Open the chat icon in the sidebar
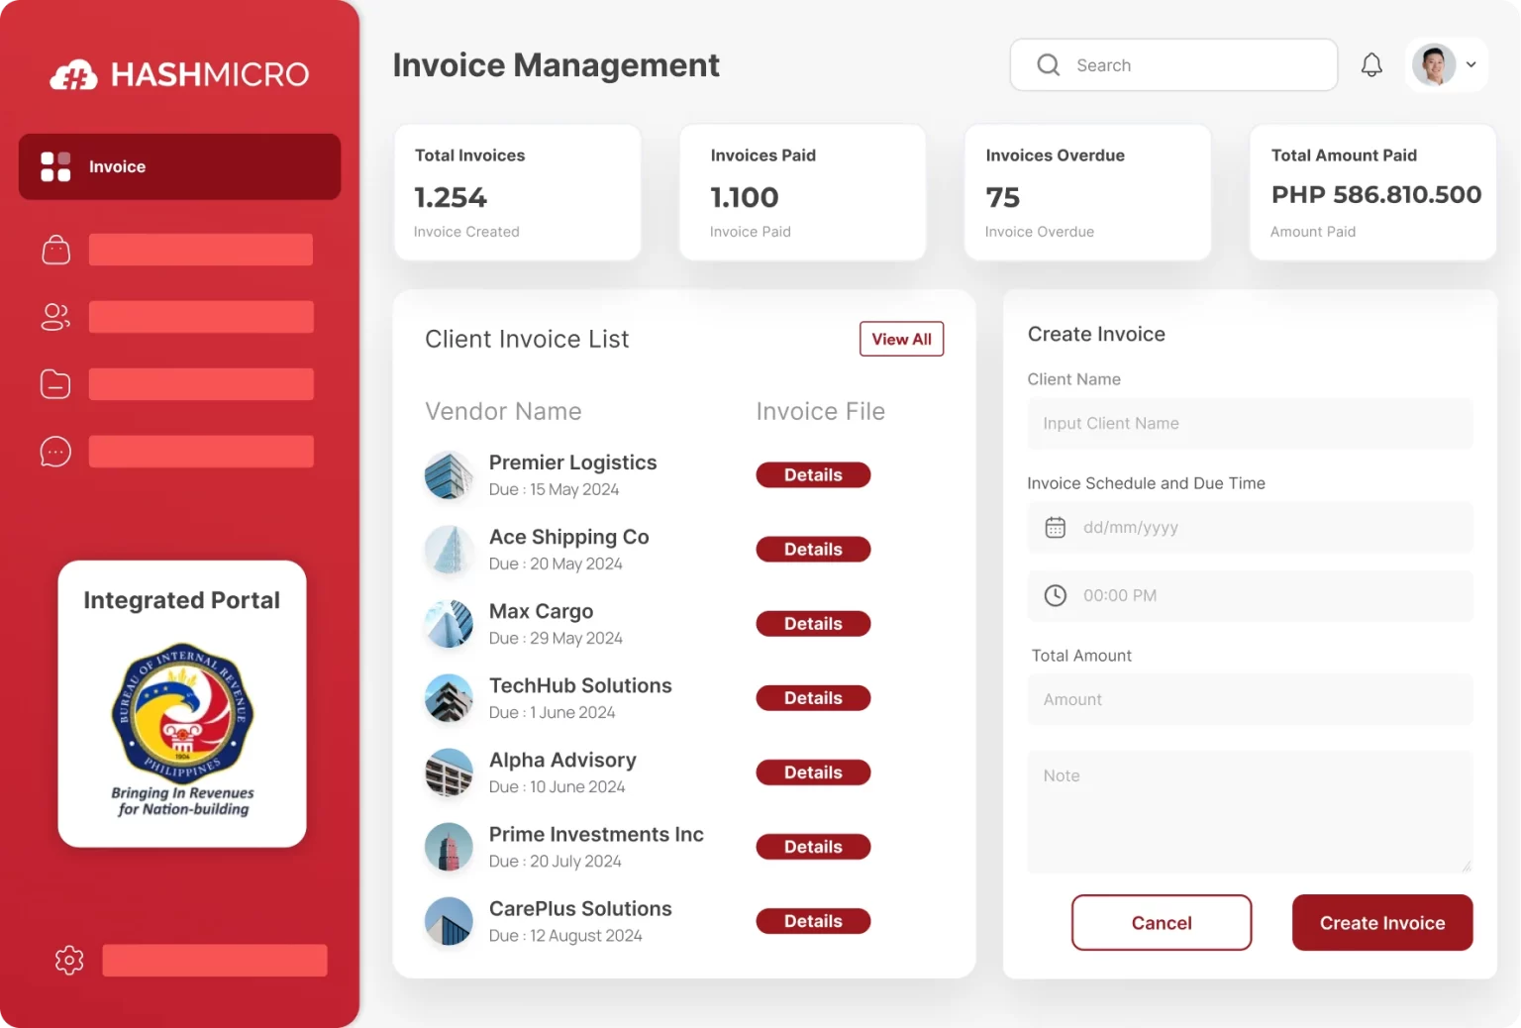This screenshot has width=1521, height=1028. 55,452
